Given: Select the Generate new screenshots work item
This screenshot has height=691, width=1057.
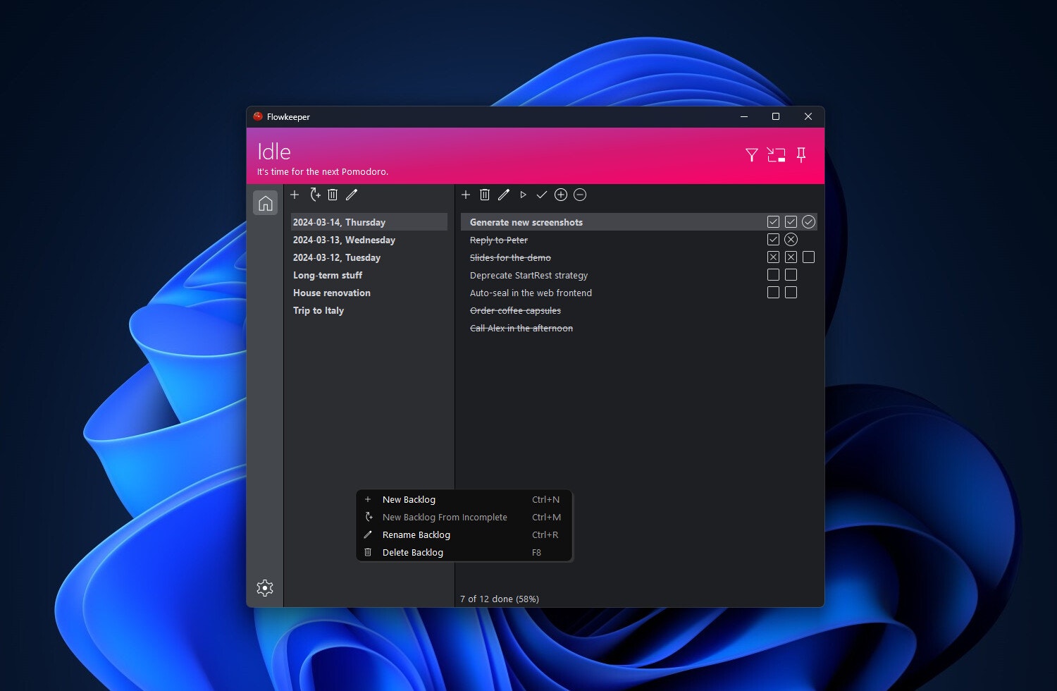Looking at the screenshot, I should pos(639,222).
